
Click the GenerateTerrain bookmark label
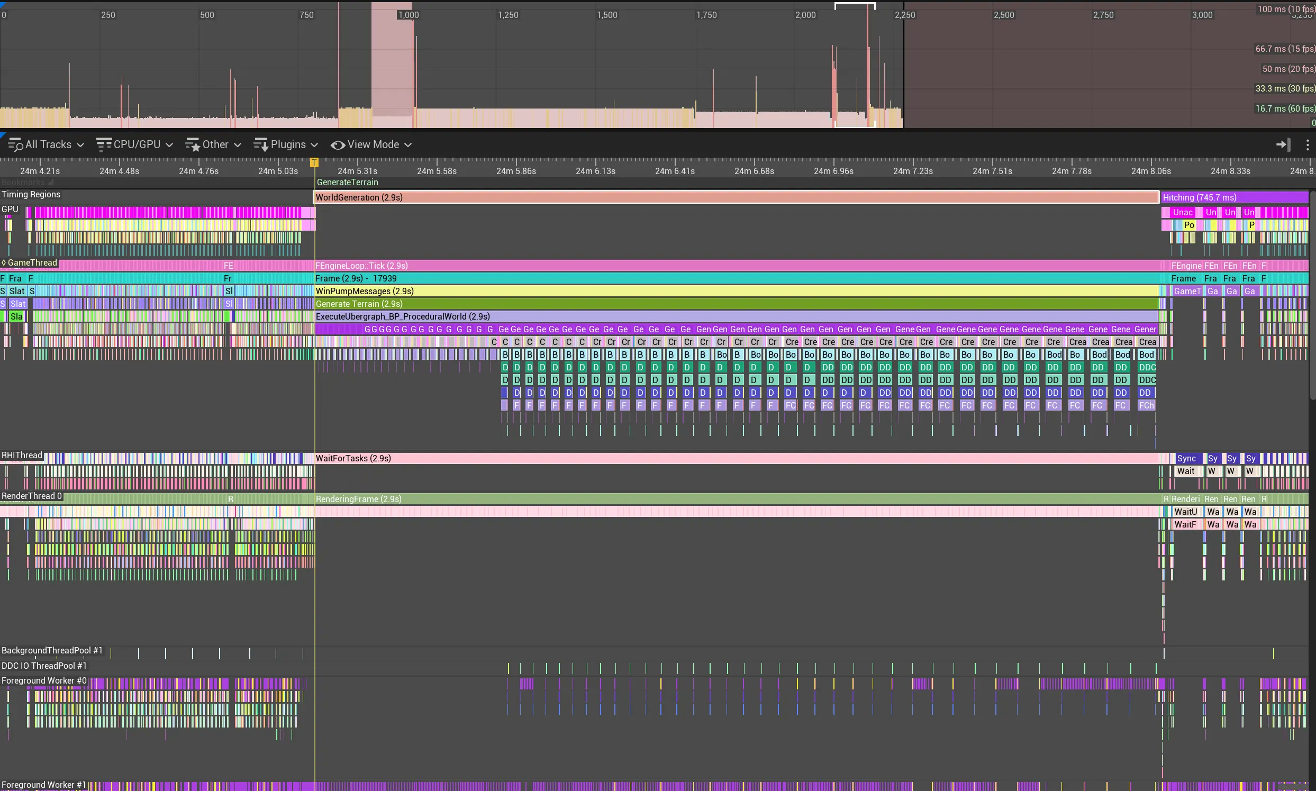tap(348, 183)
